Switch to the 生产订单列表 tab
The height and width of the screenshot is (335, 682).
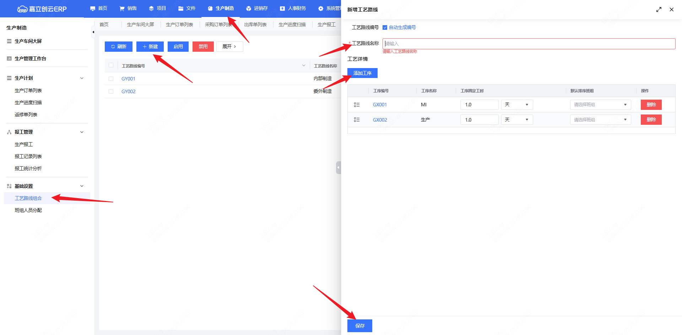(x=179, y=24)
